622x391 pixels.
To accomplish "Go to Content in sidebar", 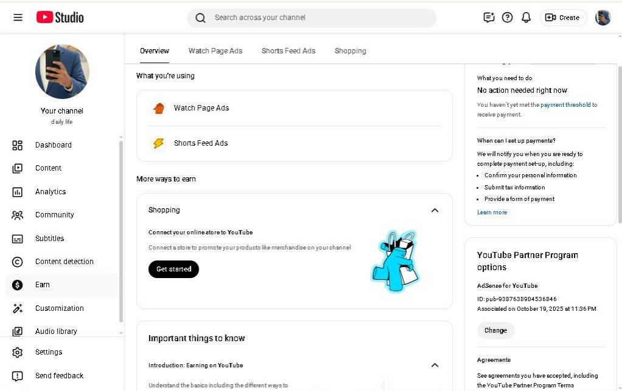I will pos(48,168).
